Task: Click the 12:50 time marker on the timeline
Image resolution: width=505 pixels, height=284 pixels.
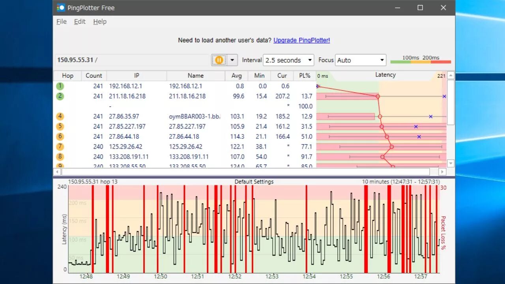Action: pyautogui.click(x=161, y=277)
